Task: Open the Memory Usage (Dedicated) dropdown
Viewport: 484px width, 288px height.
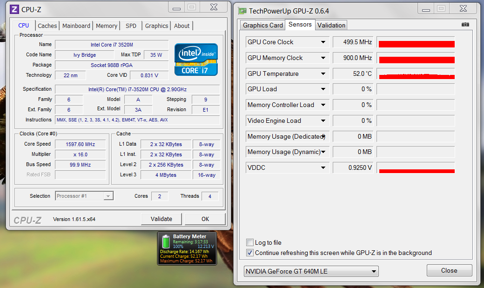Action: click(323, 136)
